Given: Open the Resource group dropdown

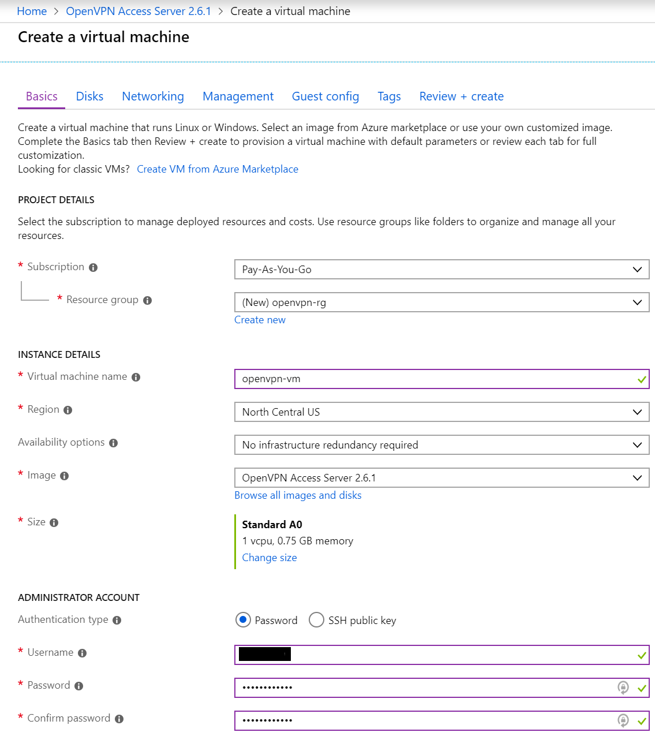Looking at the screenshot, I should pos(442,302).
